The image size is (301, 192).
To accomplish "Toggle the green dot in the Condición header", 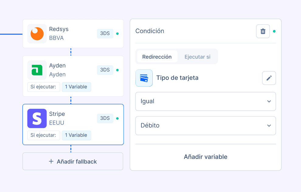I will pos(275,31).
